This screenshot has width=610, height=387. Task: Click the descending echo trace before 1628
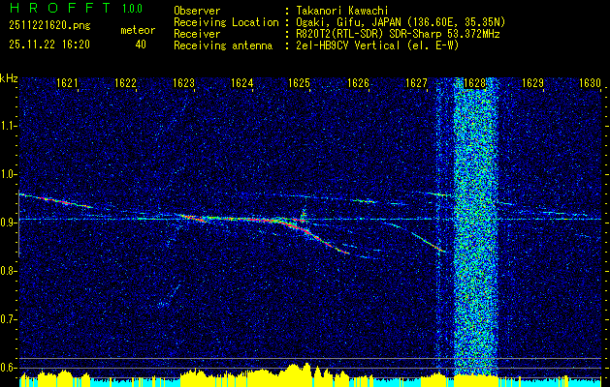click(428, 242)
